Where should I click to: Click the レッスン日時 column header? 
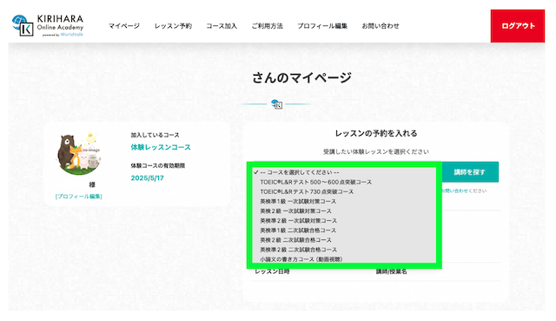[x=272, y=271]
